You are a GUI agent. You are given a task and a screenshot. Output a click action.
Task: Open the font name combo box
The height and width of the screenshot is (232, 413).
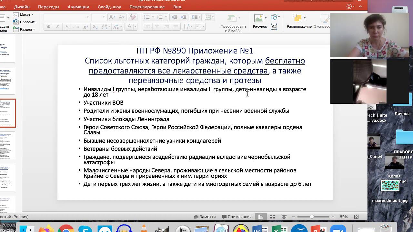(x=66, y=17)
